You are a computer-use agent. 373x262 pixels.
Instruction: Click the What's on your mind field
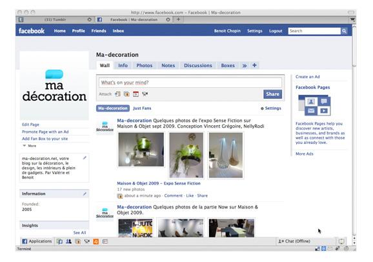point(190,83)
